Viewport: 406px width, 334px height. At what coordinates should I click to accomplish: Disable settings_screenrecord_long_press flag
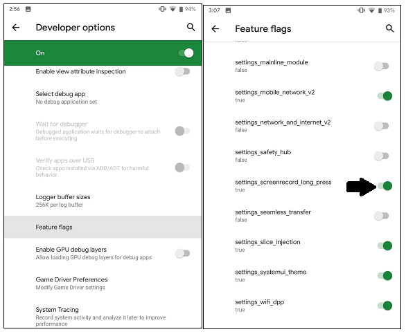[385, 185]
